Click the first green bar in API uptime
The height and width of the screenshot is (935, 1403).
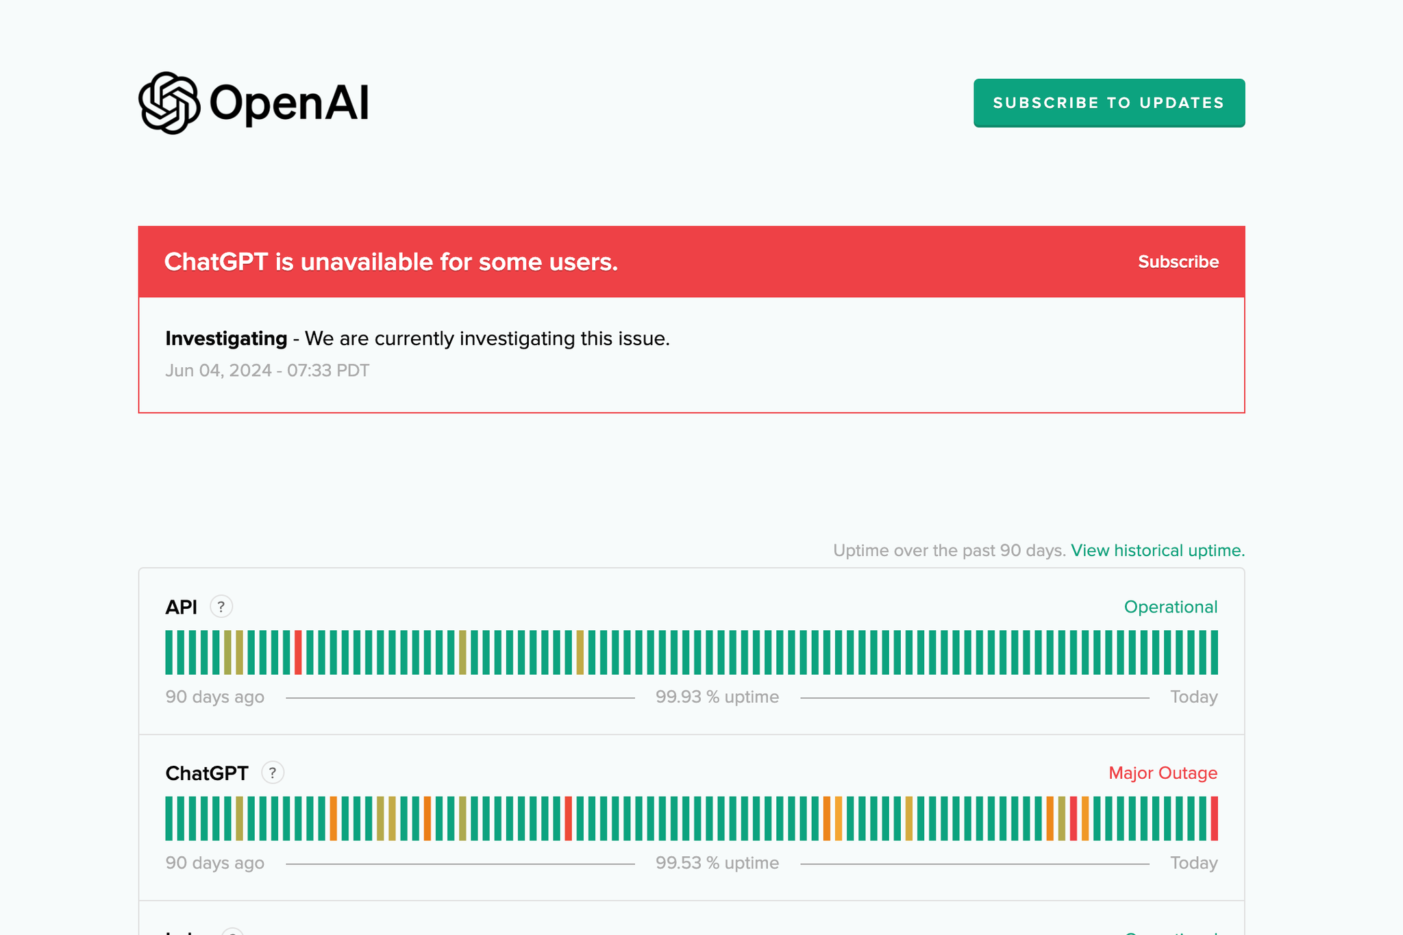tap(169, 653)
